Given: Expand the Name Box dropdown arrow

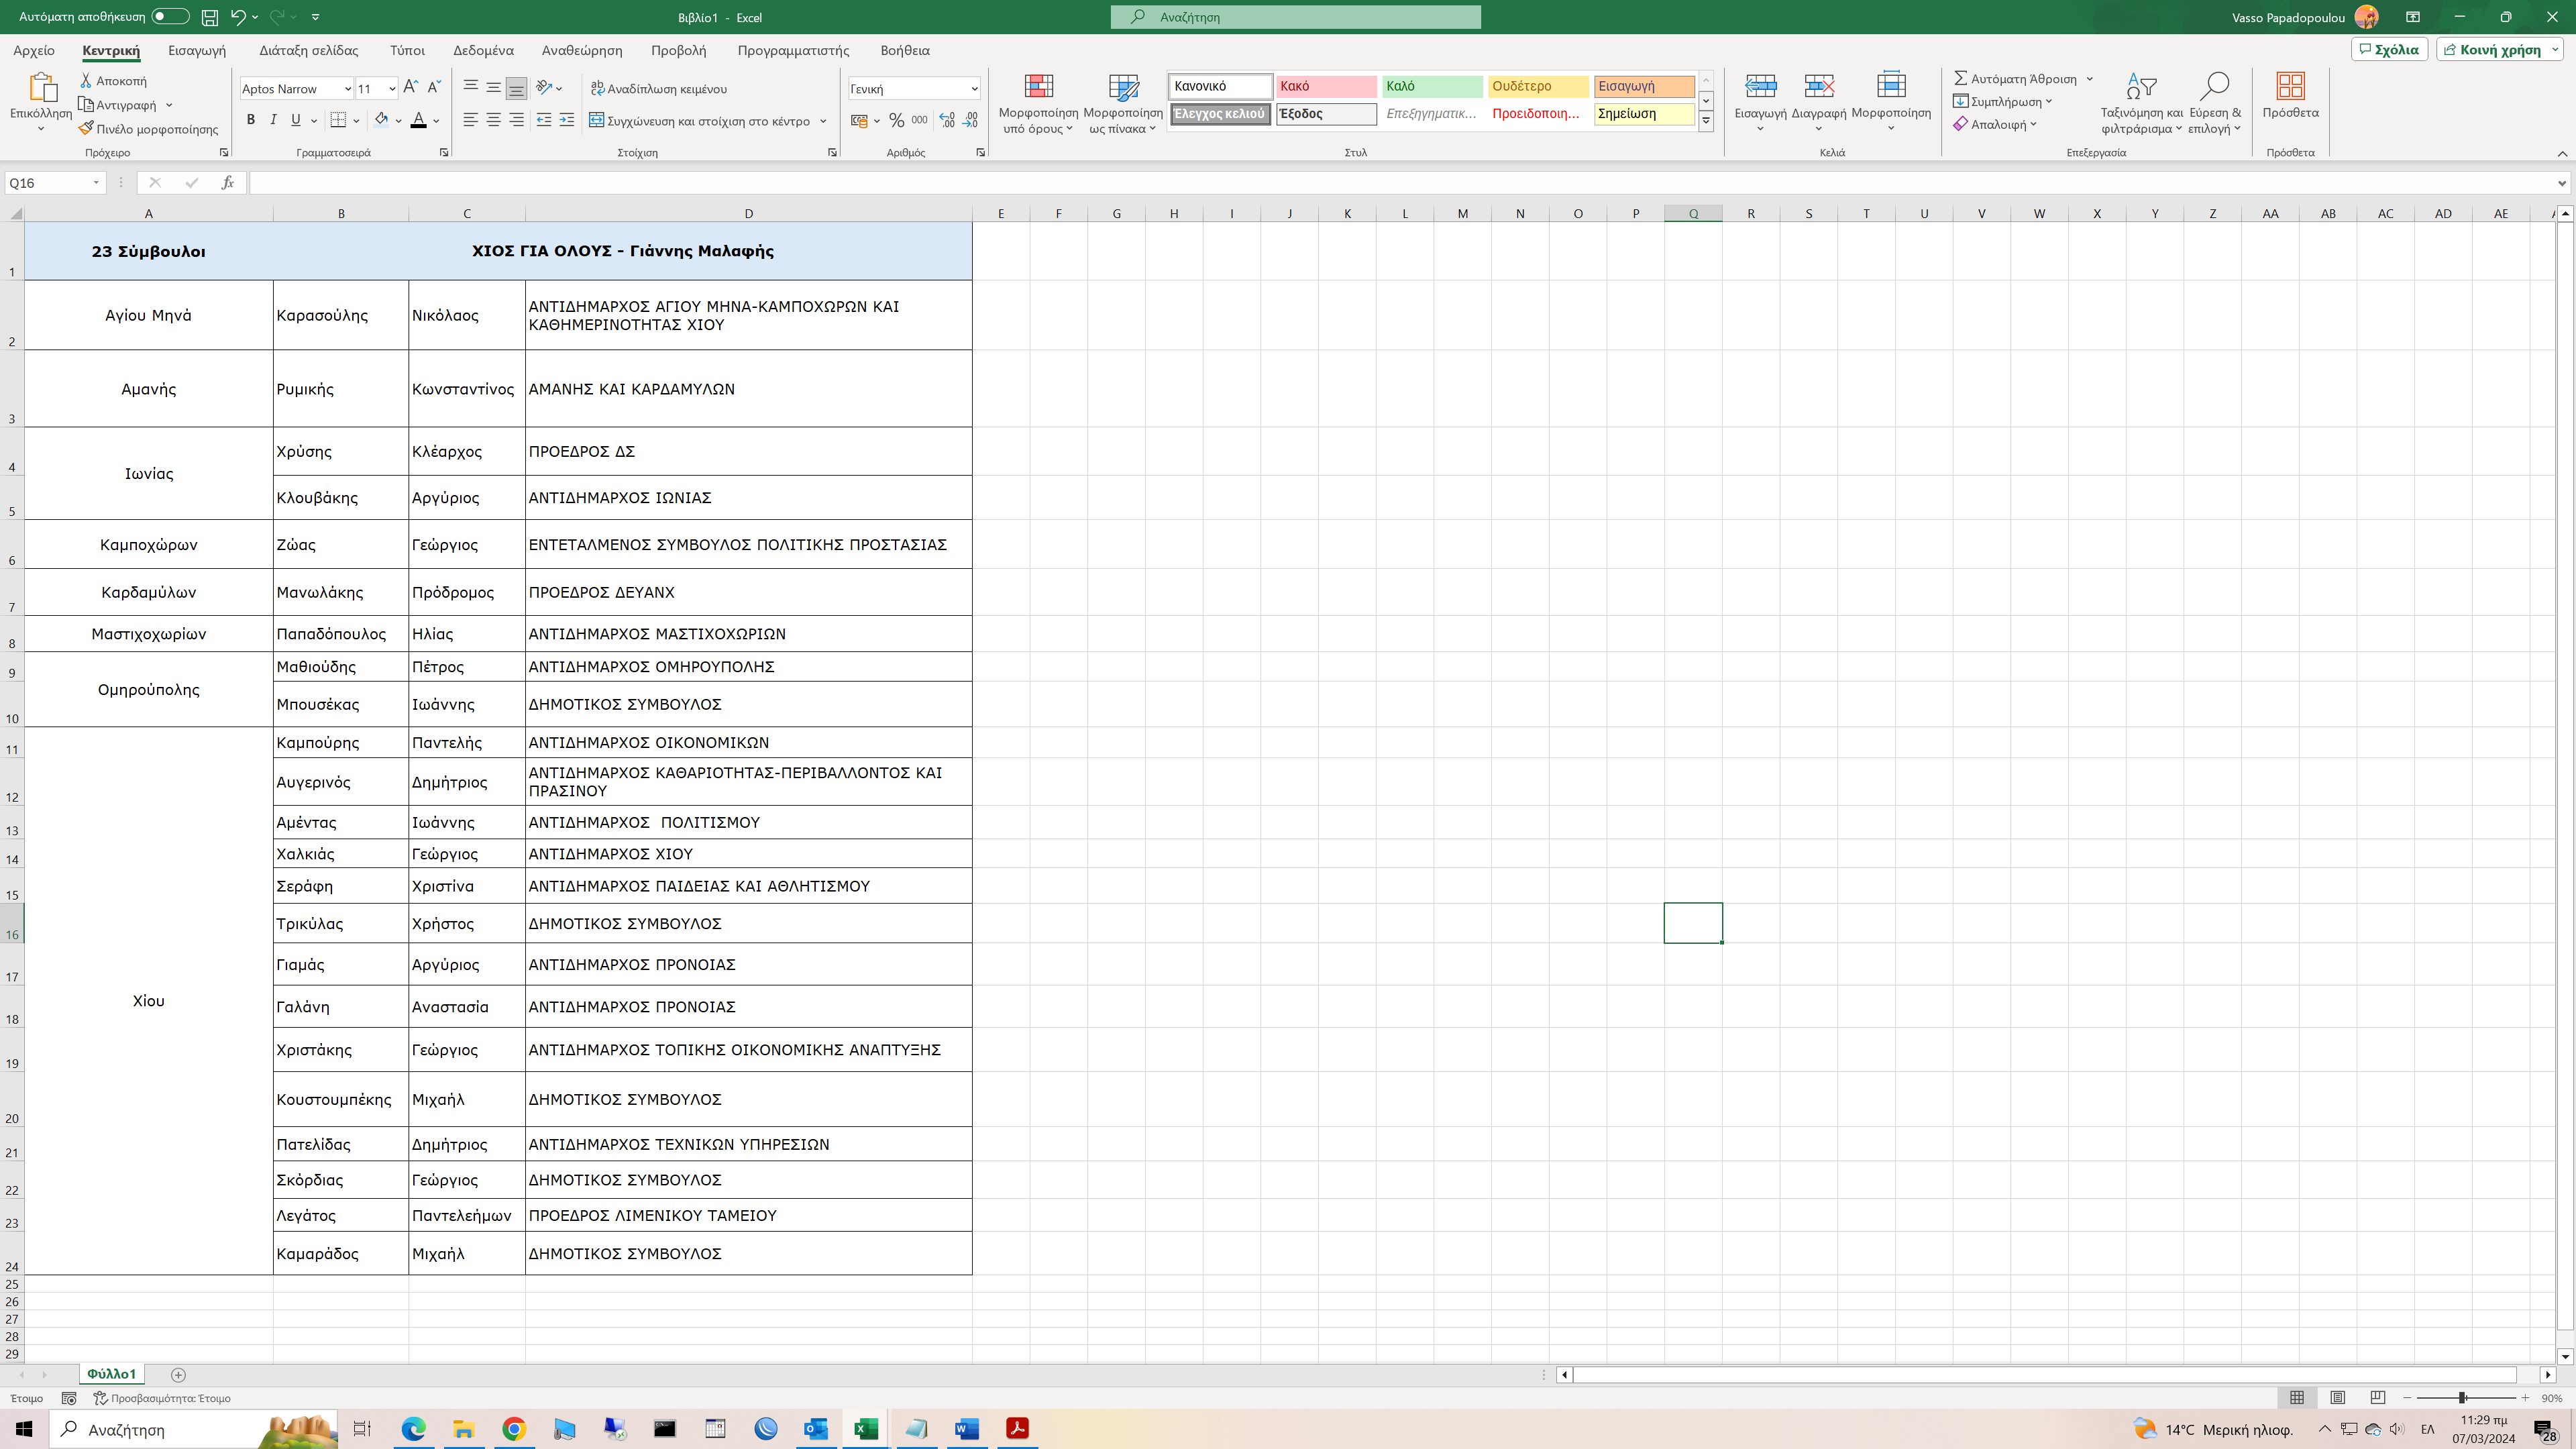Looking at the screenshot, I should pyautogui.click(x=96, y=183).
